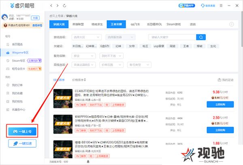243x165 pixels.
Task: Open 我的钱包 in sidebar
Action: 17,101
